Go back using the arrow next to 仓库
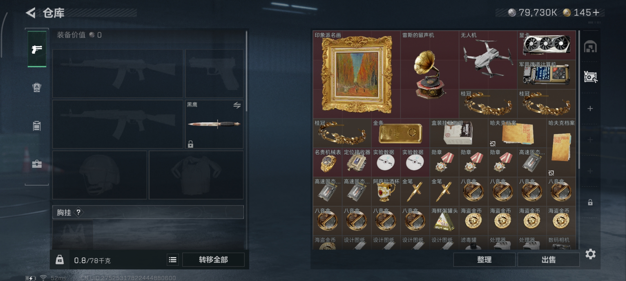626x281 pixels. pos(31,13)
